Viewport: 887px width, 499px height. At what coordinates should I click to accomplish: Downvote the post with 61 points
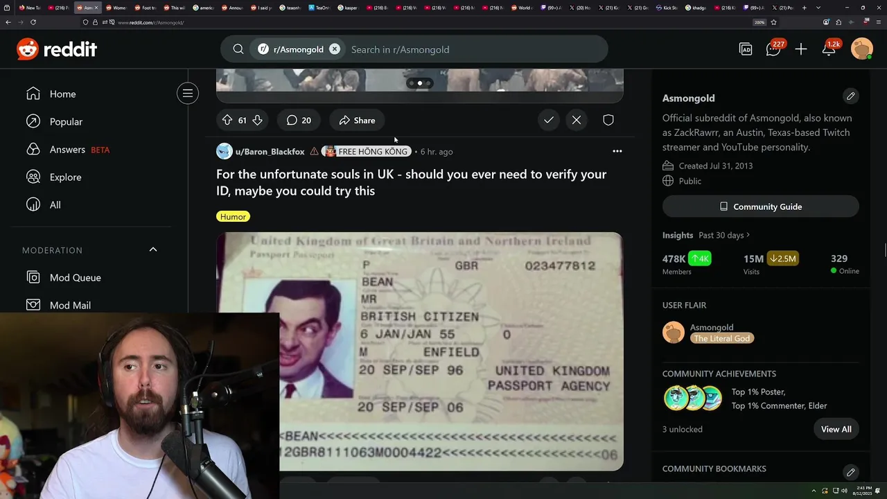(x=257, y=120)
